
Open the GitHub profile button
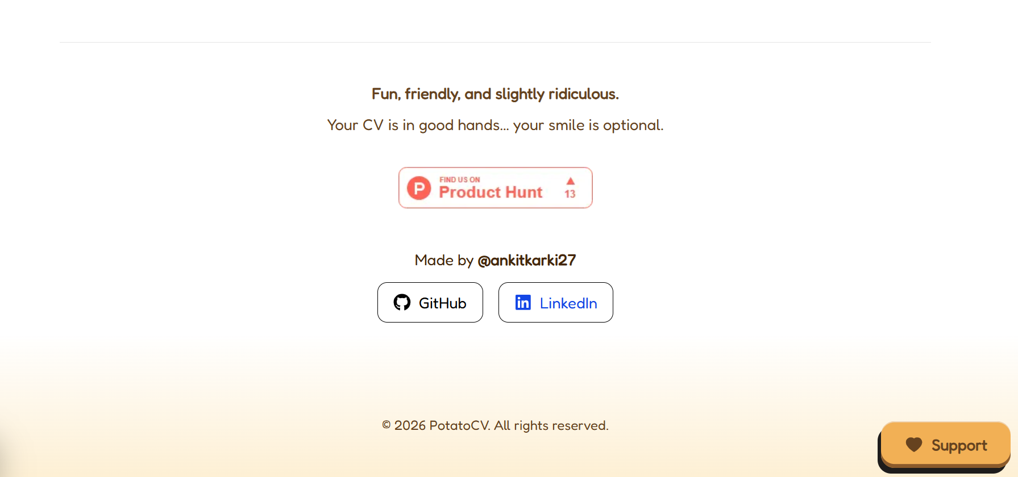430,303
